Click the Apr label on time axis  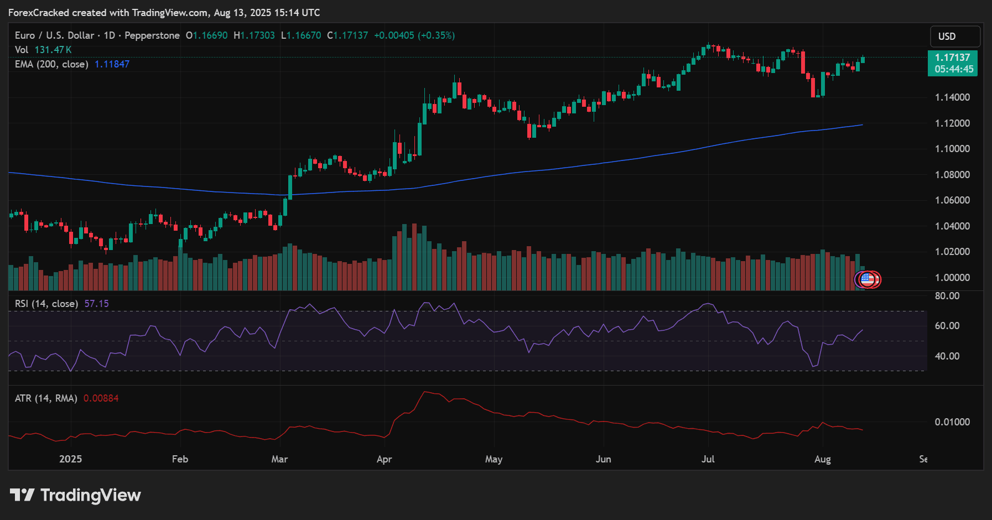click(x=384, y=459)
